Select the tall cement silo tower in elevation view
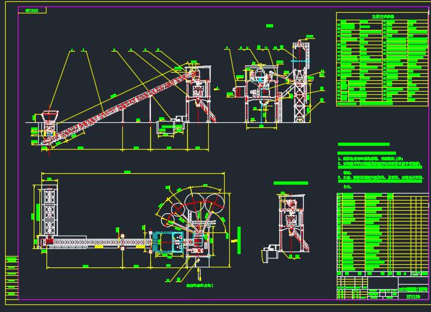The image size is (431, 312). click(300, 82)
